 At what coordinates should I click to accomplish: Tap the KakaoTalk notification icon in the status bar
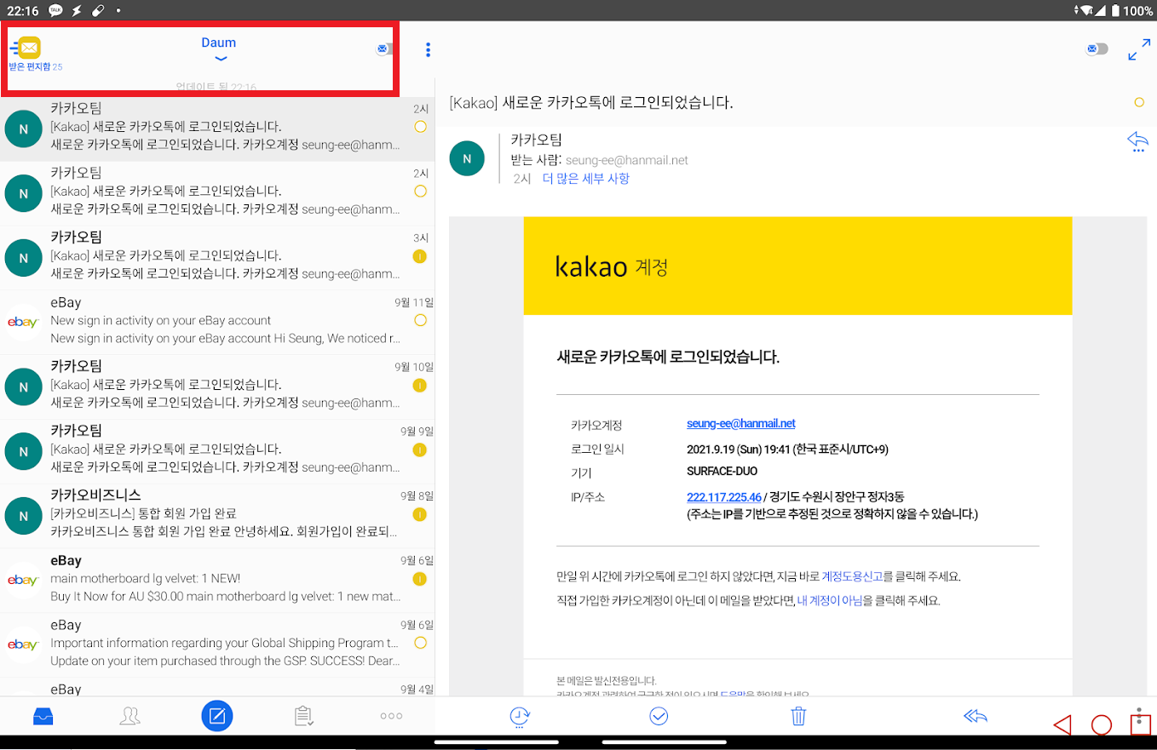click(x=55, y=10)
